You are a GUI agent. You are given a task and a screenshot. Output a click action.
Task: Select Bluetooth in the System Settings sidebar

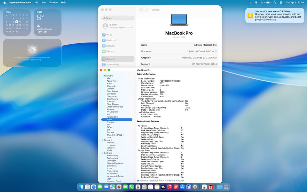[x=118, y=40]
